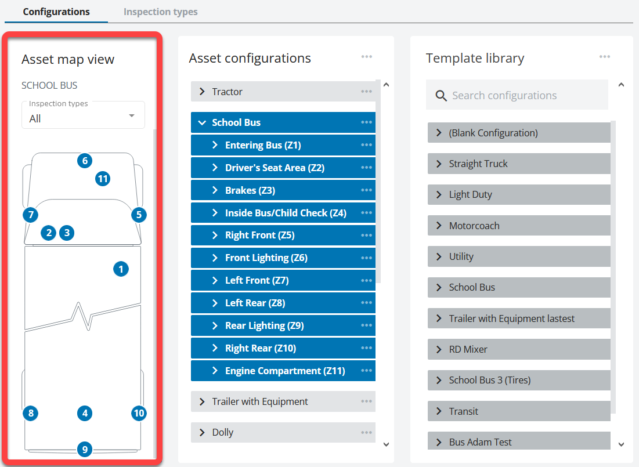639x467 pixels.
Task: Select zone marker 3 on the bus map
Action: click(x=67, y=233)
